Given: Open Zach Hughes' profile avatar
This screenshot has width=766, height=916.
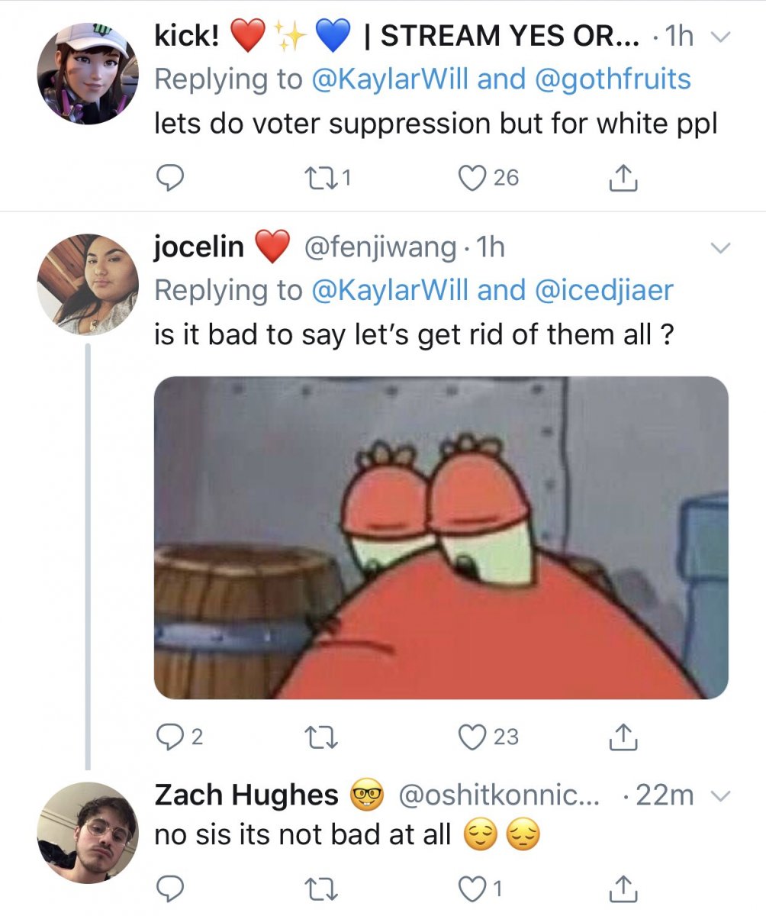Looking at the screenshot, I should [x=88, y=833].
